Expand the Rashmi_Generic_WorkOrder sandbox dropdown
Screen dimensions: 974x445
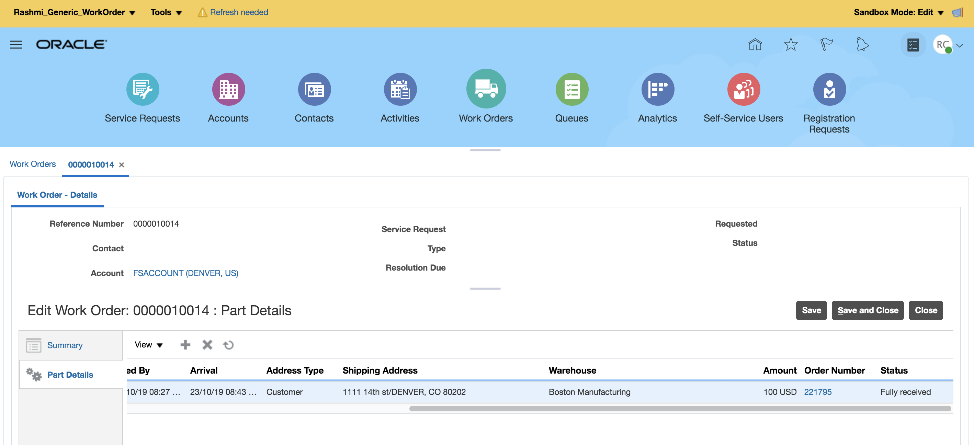[74, 12]
